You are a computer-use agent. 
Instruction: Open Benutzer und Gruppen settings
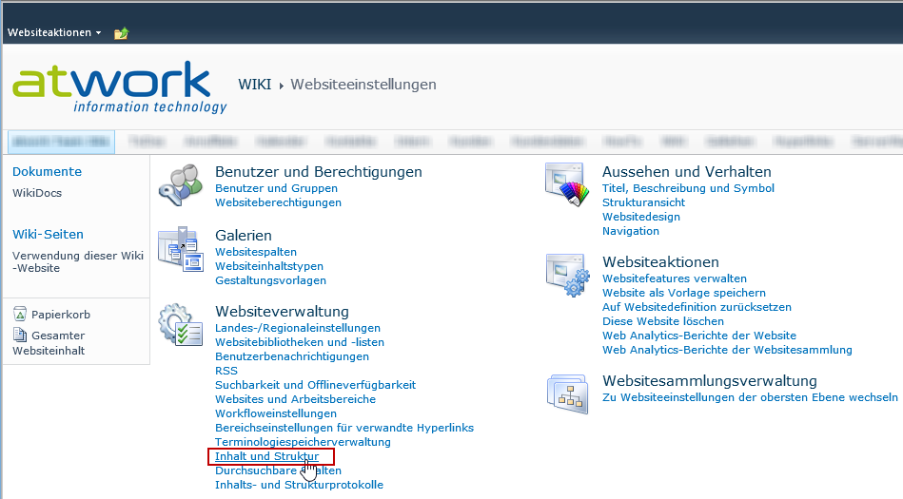[x=265, y=188]
